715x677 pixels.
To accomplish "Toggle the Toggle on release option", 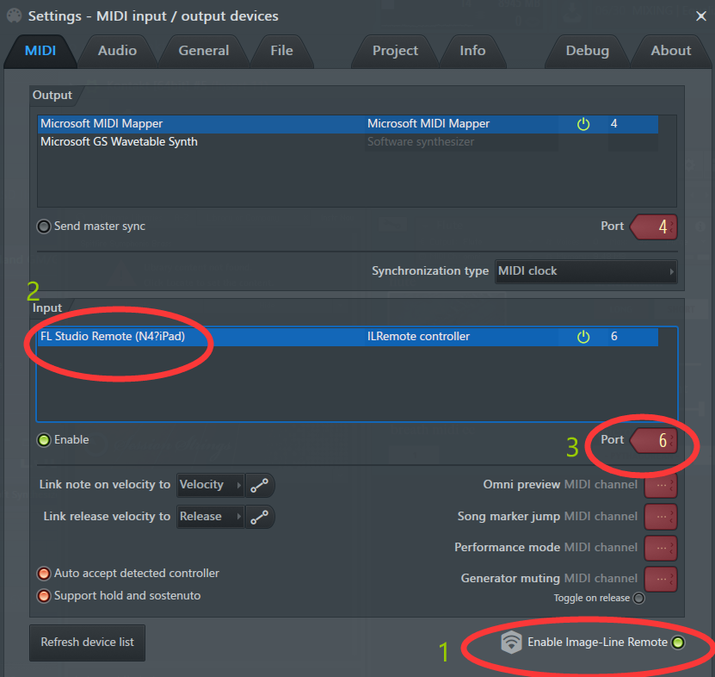I will (639, 598).
